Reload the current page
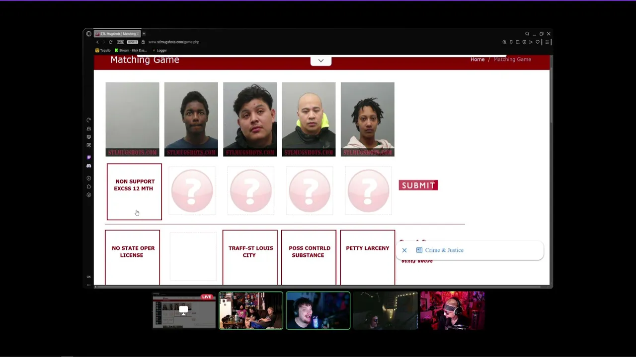The height and width of the screenshot is (357, 636). click(110, 42)
